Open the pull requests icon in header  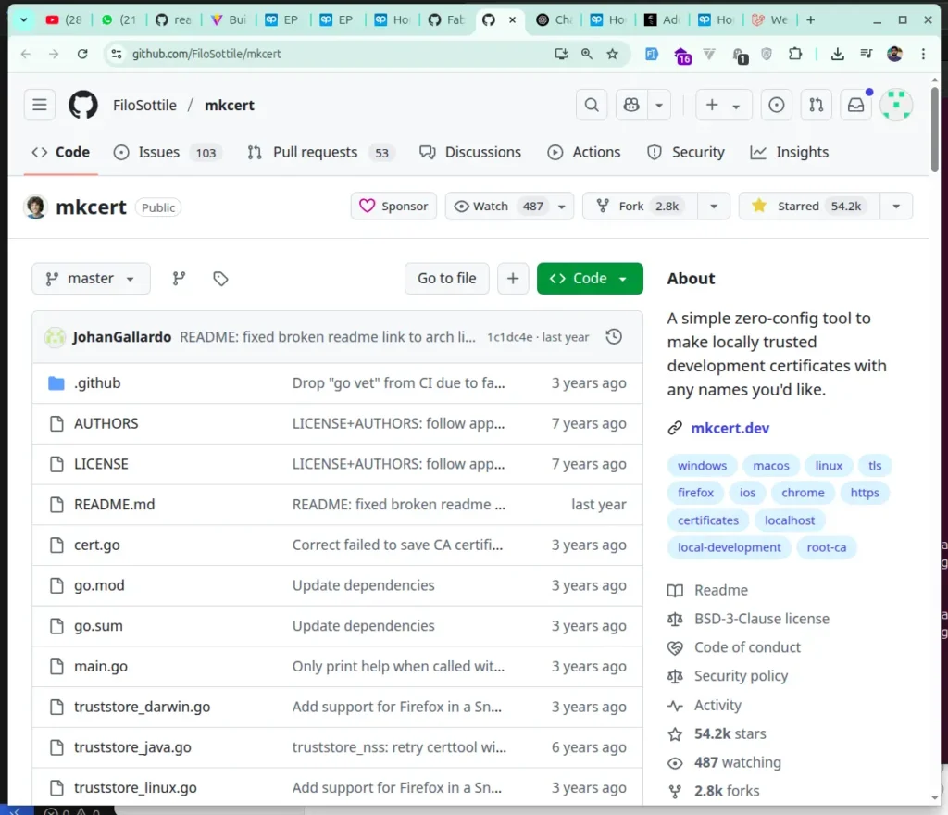(x=817, y=106)
